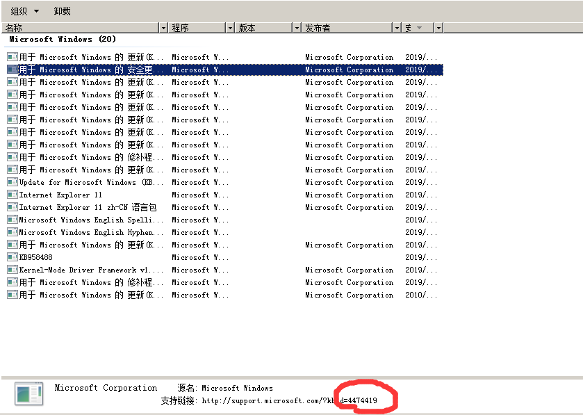Expand the 版本 column dropdown arrow
This screenshot has height=415, width=583.
pos(297,28)
